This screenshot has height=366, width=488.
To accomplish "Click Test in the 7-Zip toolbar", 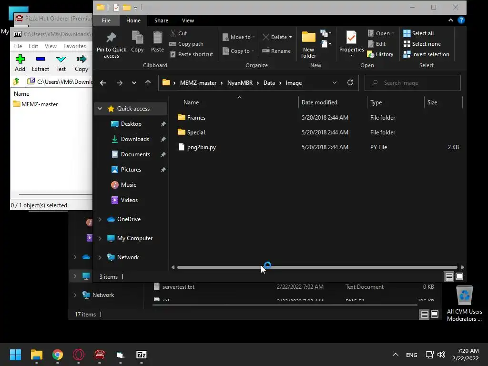I will point(61,63).
